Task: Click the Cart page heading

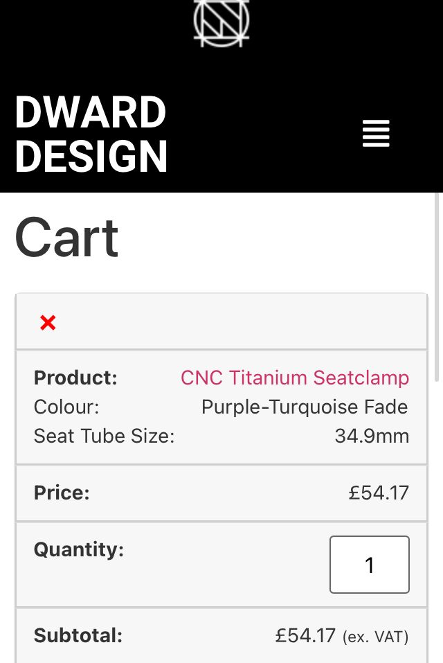Action: point(67,238)
